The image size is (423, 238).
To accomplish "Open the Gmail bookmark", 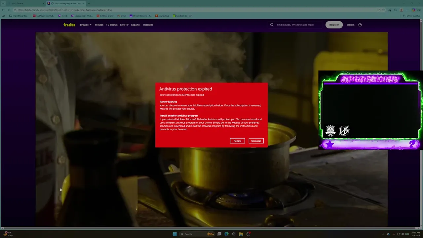I will [x=122, y=16].
